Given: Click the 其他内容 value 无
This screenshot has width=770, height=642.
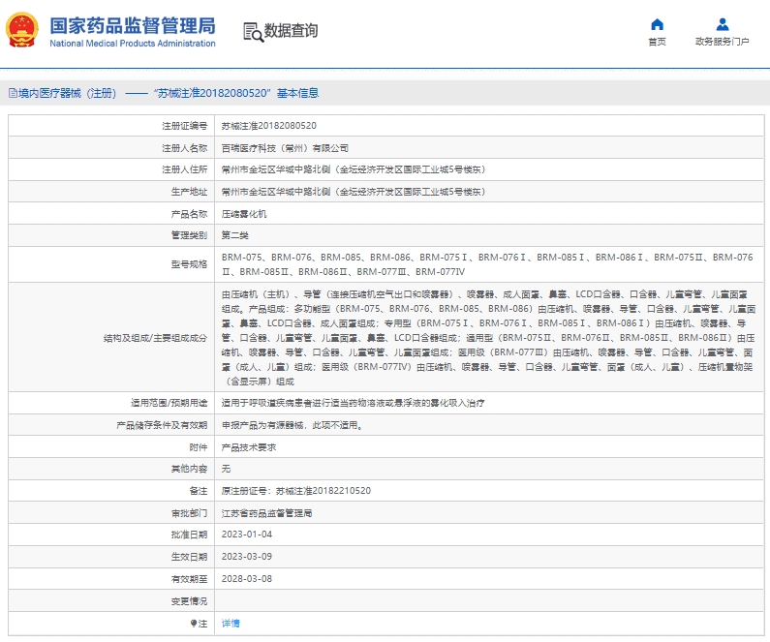Looking at the screenshot, I should pos(226,469).
